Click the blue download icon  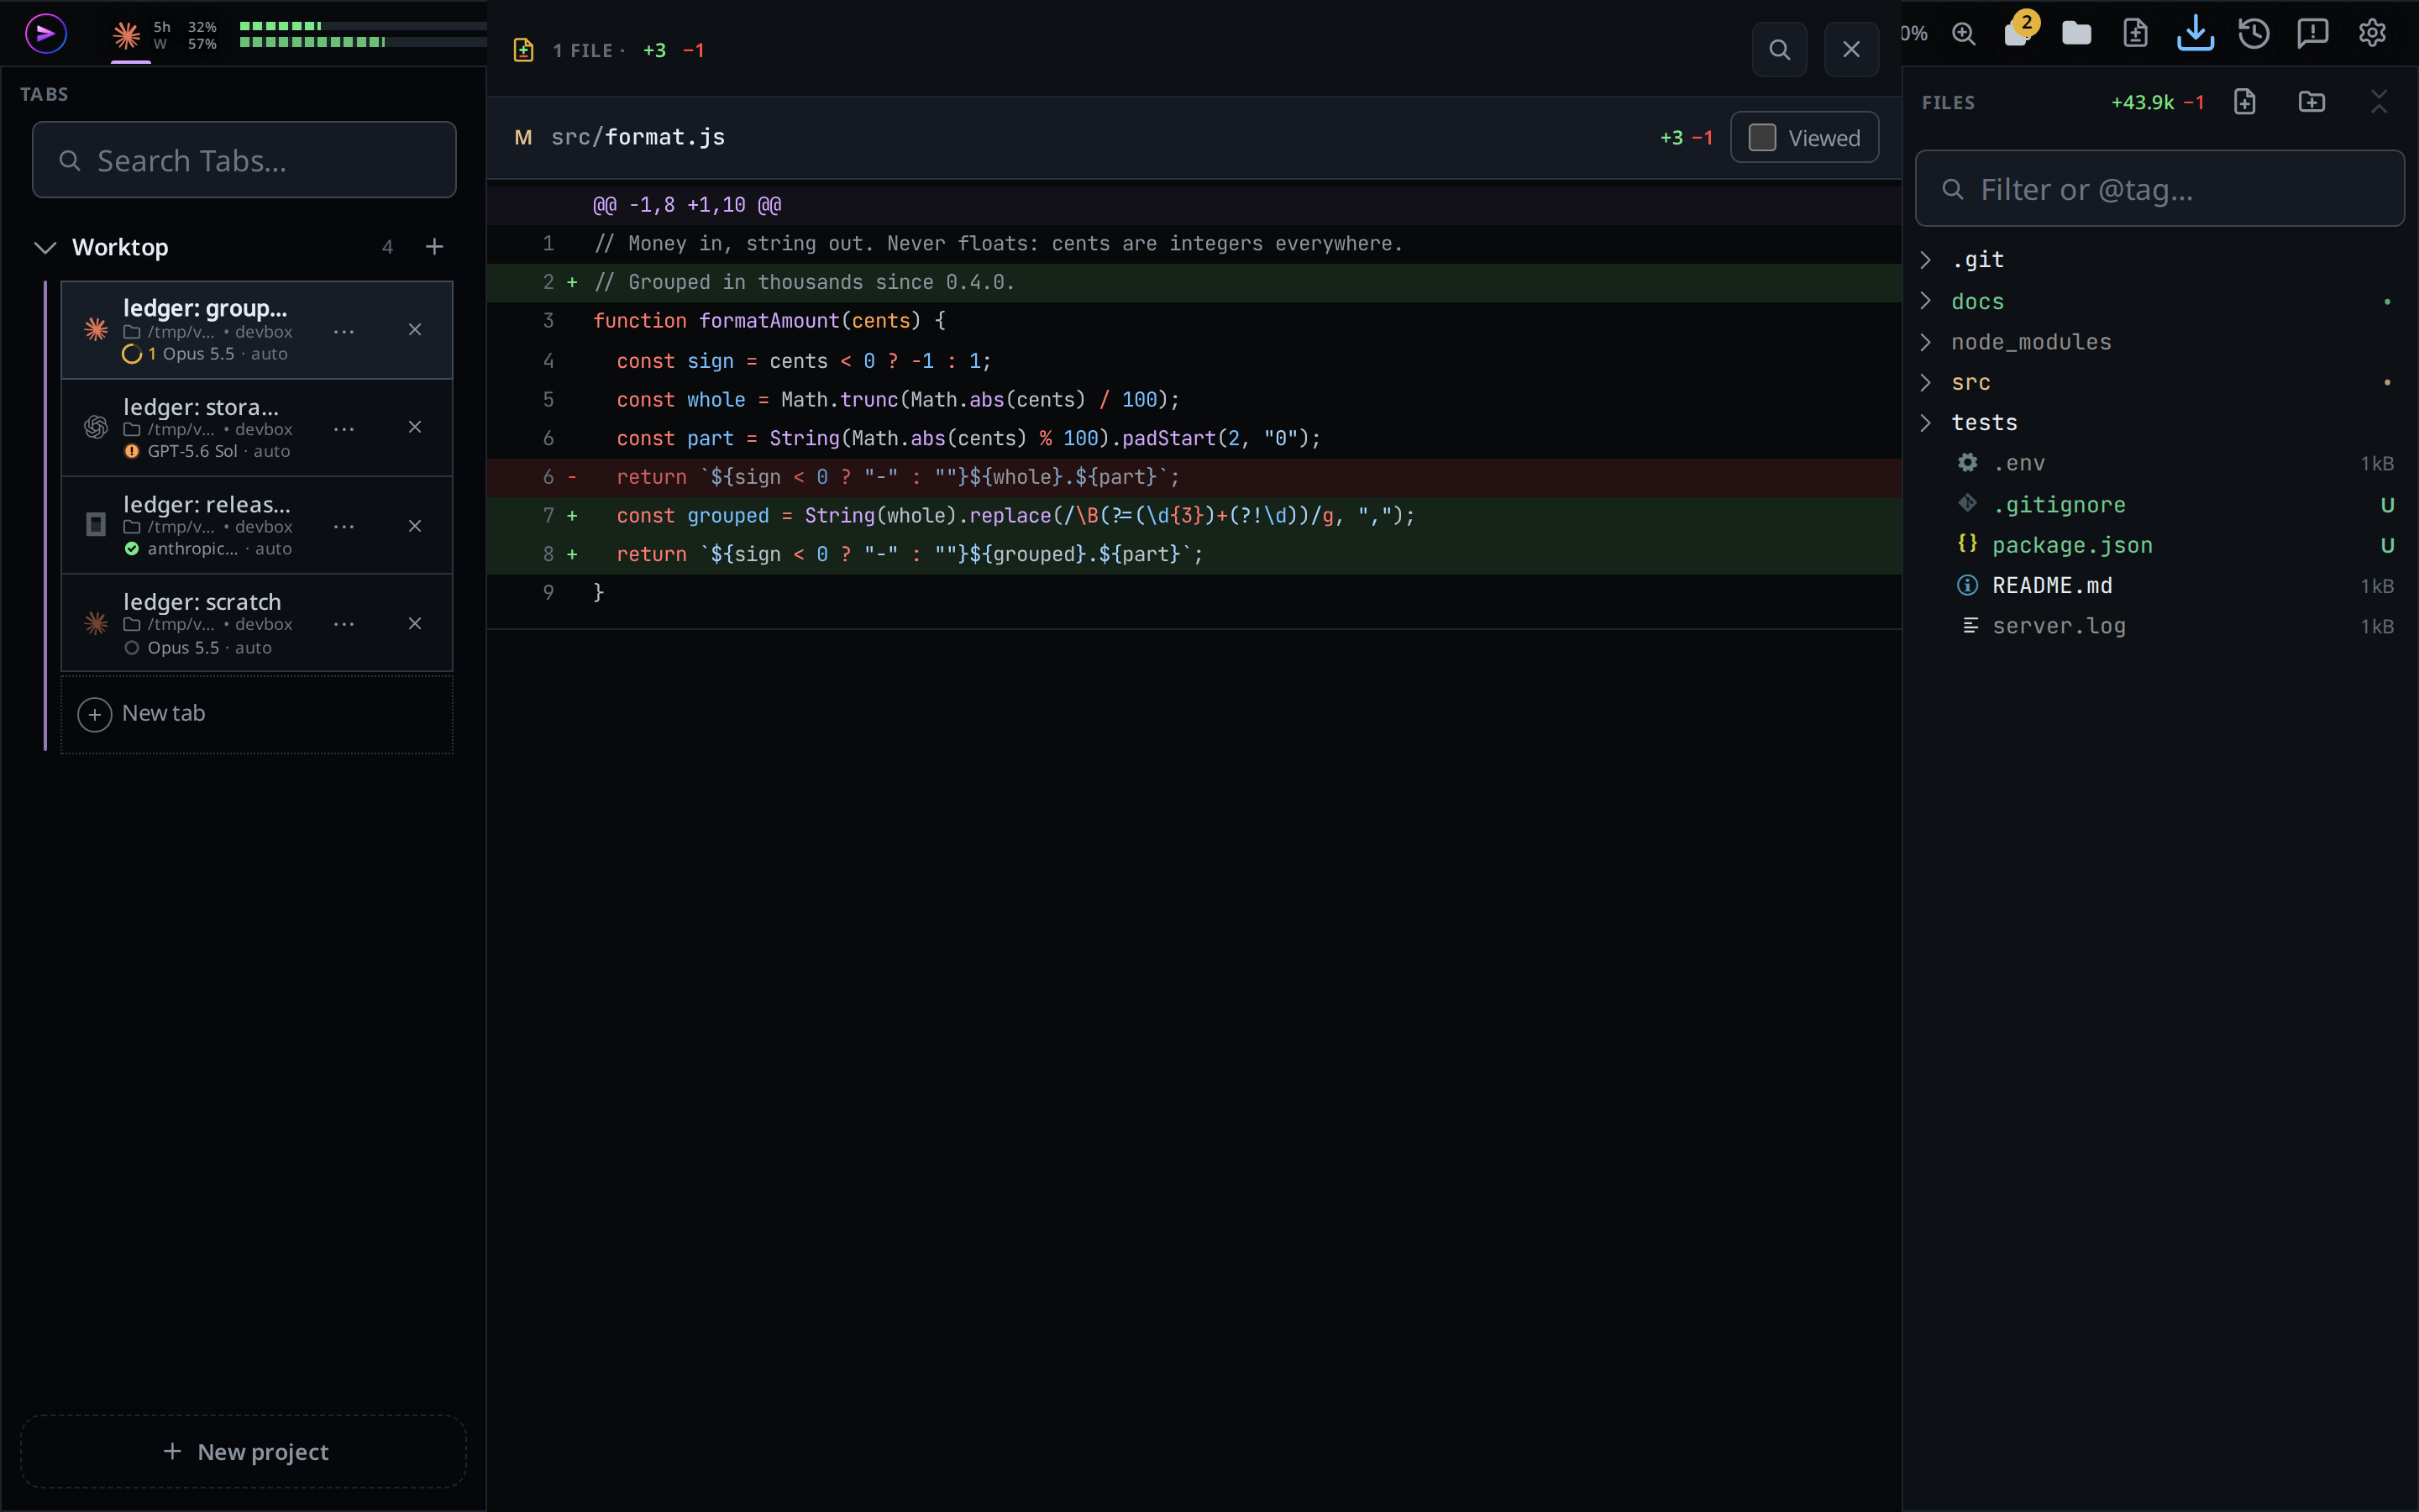[2195, 33]
